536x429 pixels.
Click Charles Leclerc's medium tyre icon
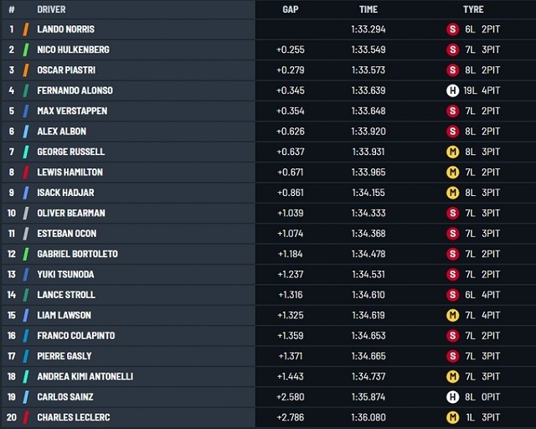pyautogui.click(x=452, y=417)
